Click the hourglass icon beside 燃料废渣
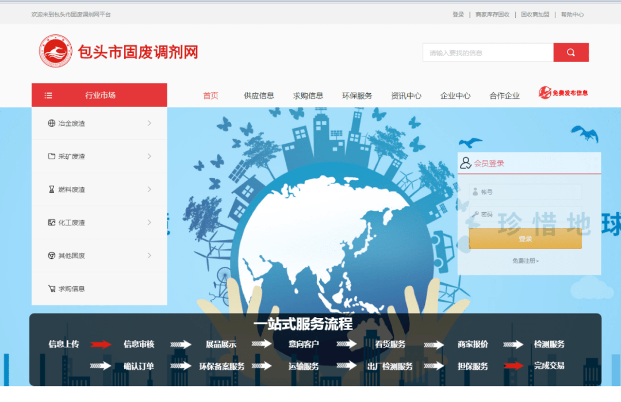 coord(51,189)
